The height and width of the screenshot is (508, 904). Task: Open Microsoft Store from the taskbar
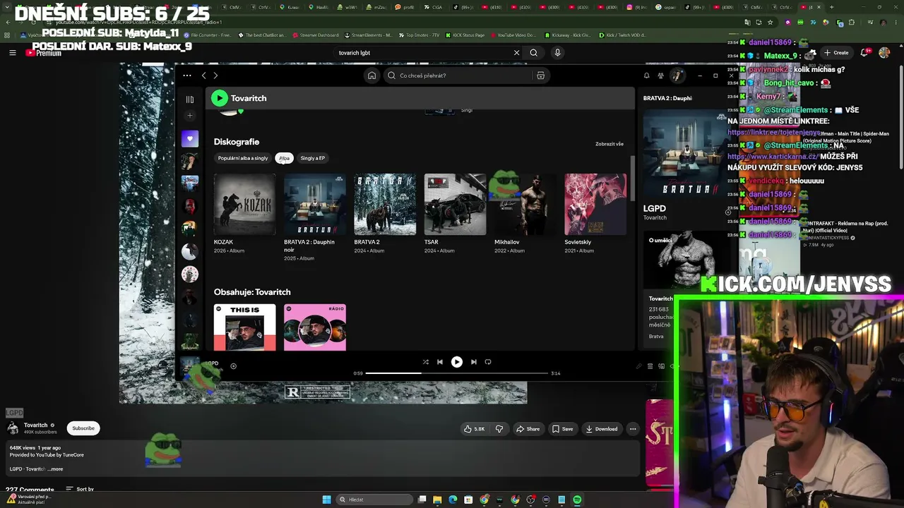(x=468, y=500)
